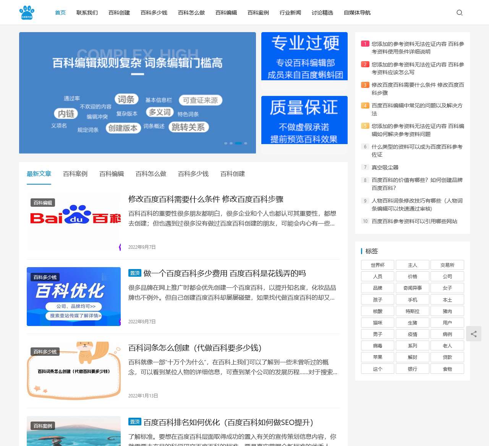Select the 银行 tag
This screenshot has width=489, height=446.
(413, 369)
